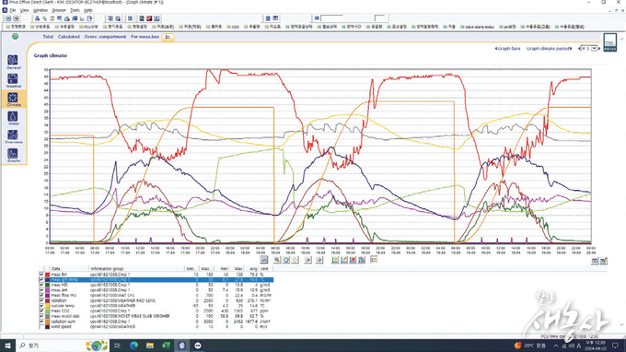
Task: Uncheck the meas CO2 curve checkbox
Action: [41, 311]
